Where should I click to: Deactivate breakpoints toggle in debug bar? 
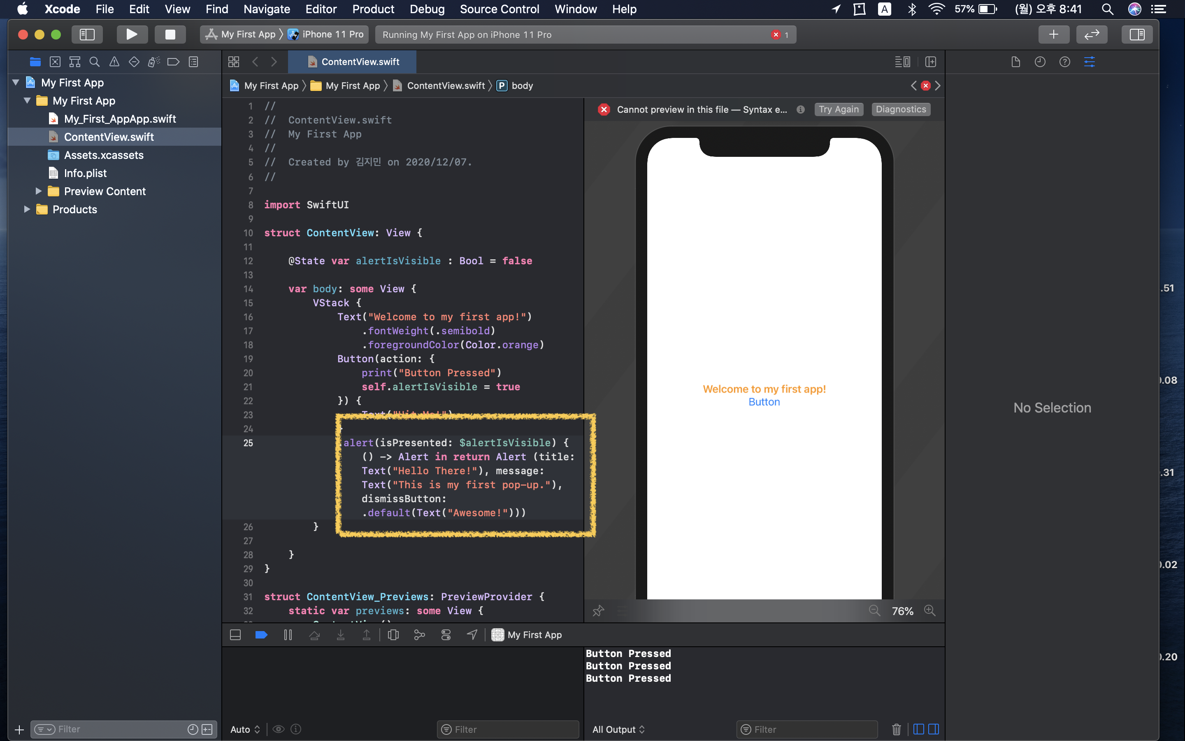coord(262,635)
